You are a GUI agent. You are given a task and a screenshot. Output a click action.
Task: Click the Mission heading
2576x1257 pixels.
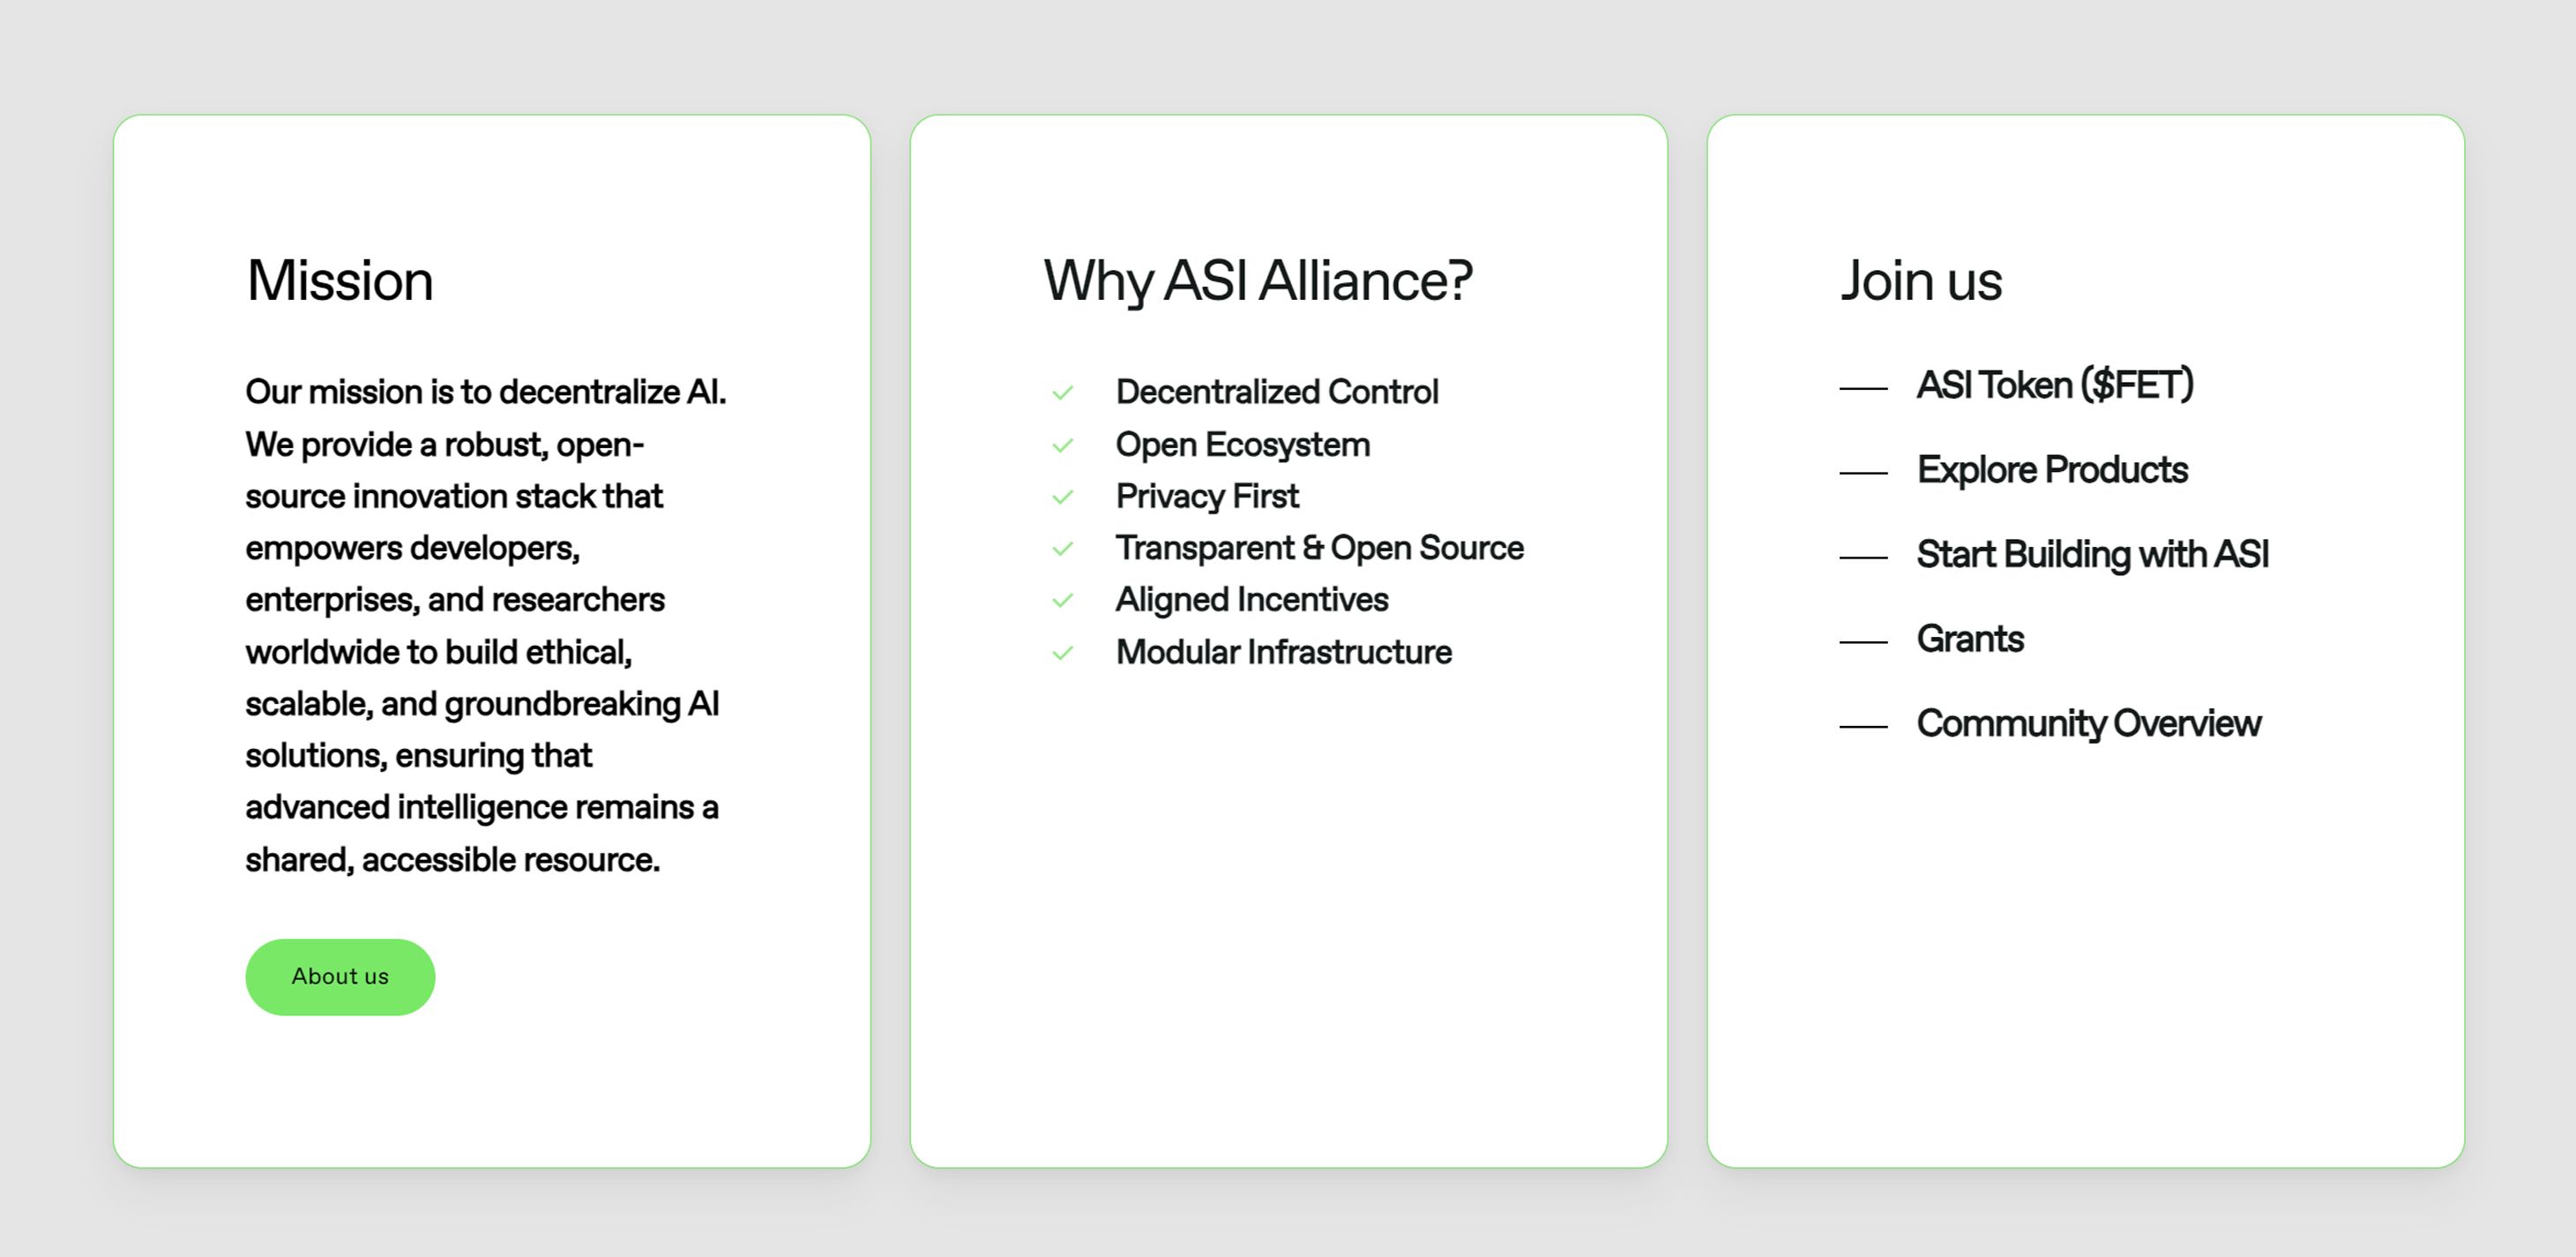coord(340,281)
